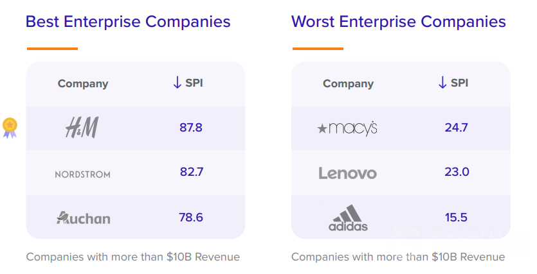537x274 pixels.
Task: Click the Adidas logo
Action: click(x=348, y=218)
